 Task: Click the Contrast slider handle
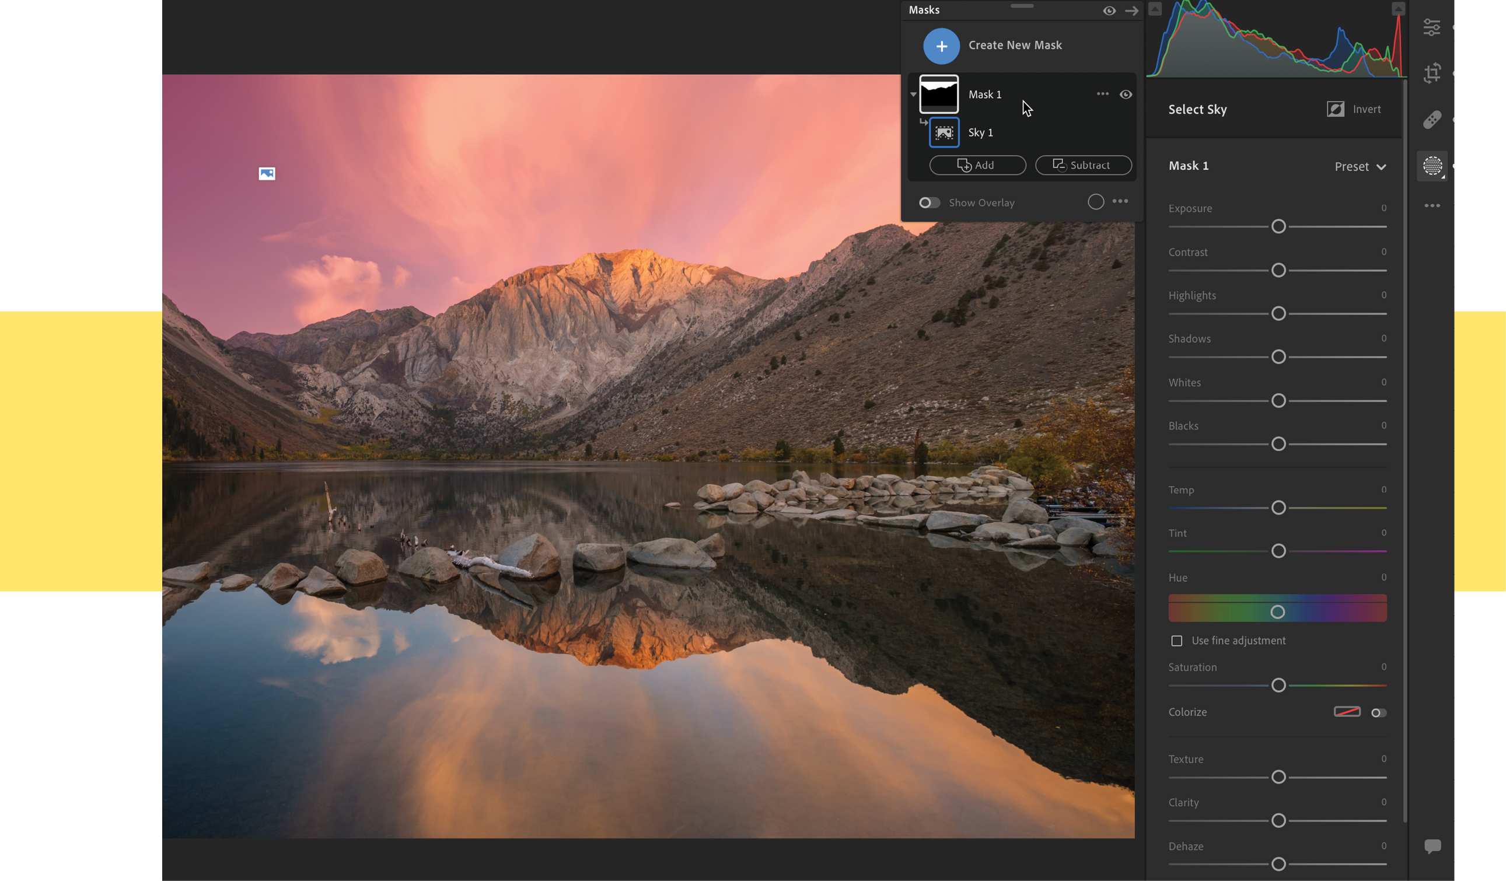pyautogui.click(x=1278, y=270)
